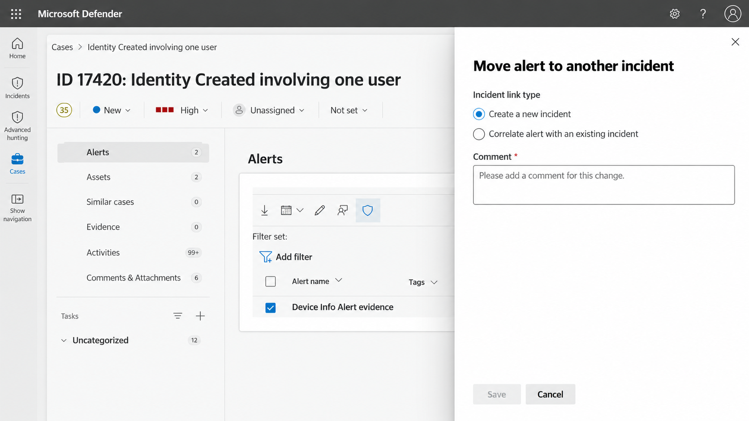Select the Similar cases tab
This screenshot has width=749, height=421.
(133, 202)
